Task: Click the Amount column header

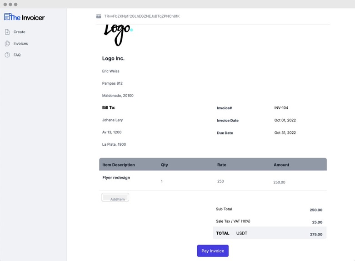Action: pyautogui.click(x=281, y=165)
